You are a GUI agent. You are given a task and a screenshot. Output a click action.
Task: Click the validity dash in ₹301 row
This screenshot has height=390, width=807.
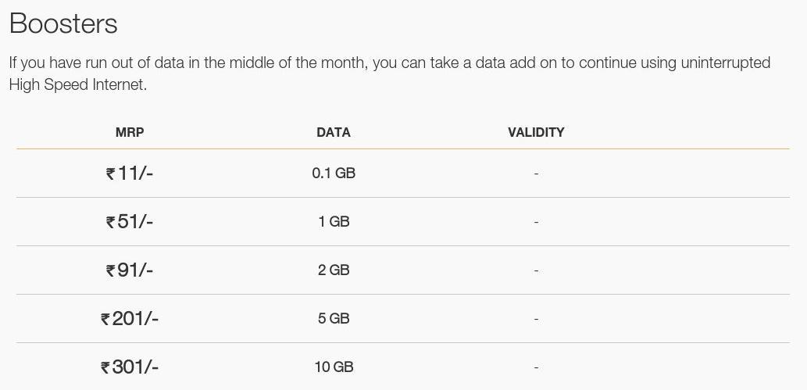(536, 367)
